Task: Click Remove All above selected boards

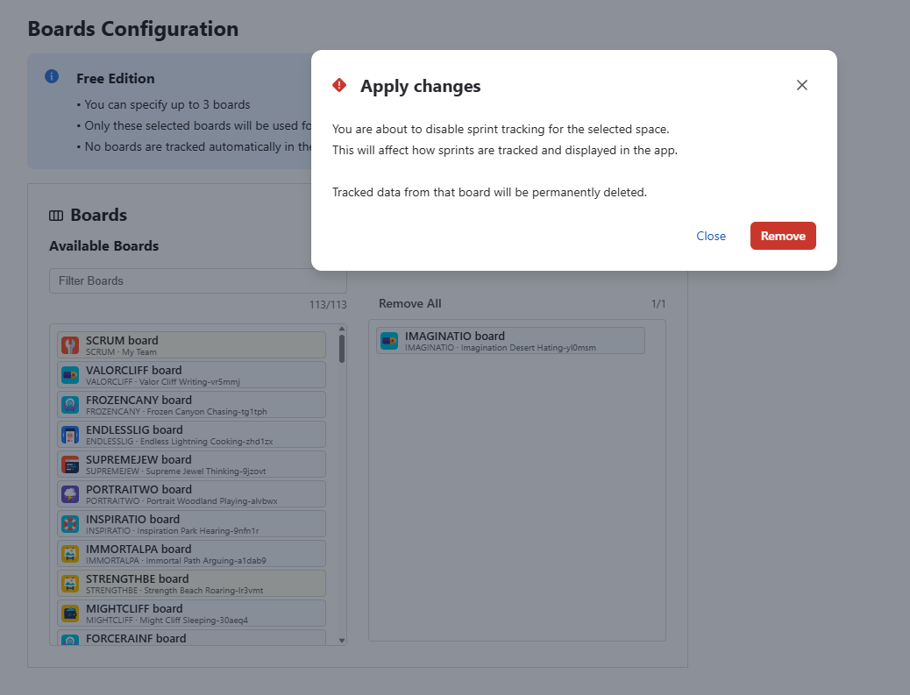Action: pyautogui.click(x=409, y=303)
